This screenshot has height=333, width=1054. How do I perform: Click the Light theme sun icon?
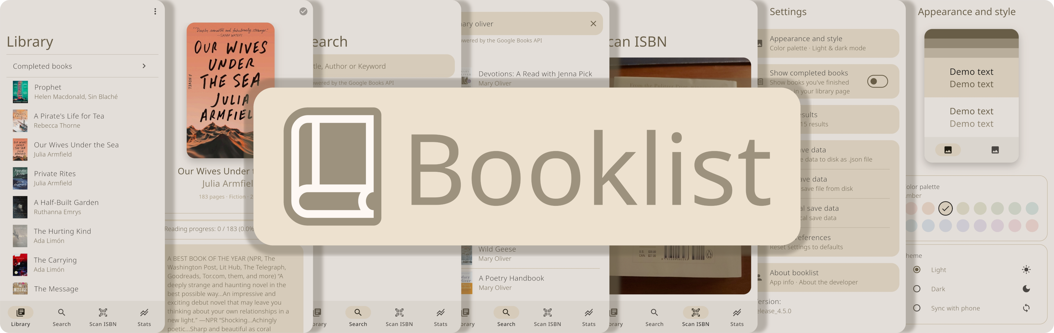coord(1026,270)
